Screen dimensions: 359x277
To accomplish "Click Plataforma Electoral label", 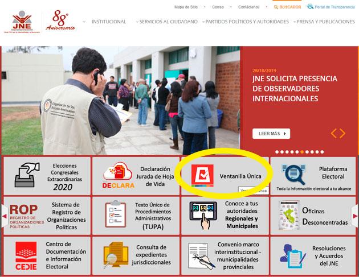I will 333,173.
